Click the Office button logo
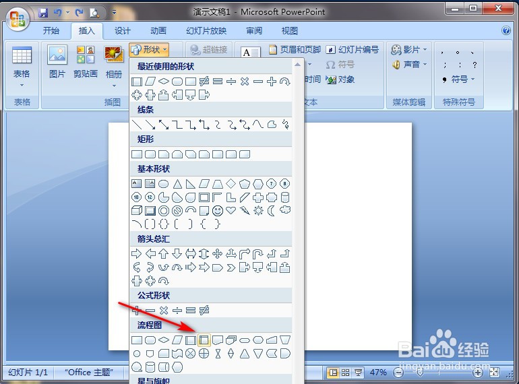Screen dimensions: 519x384 [x=18, y=19]
